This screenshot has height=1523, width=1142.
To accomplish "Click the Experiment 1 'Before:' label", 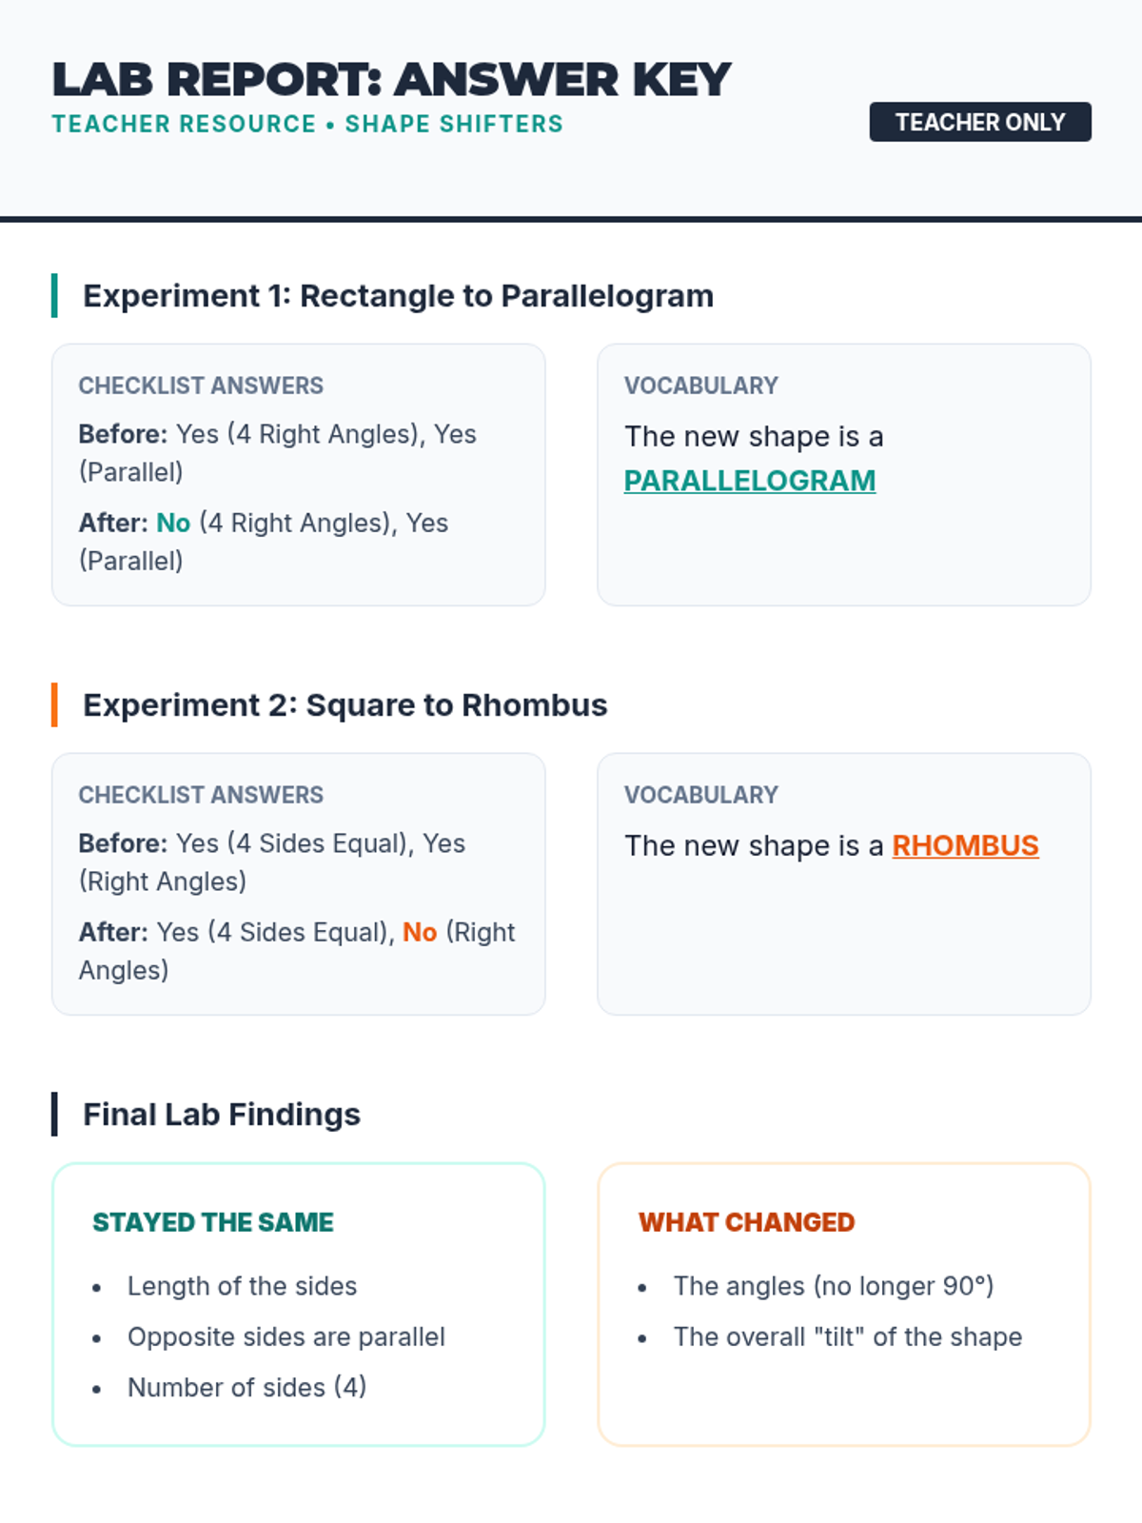I will (123, 434).
